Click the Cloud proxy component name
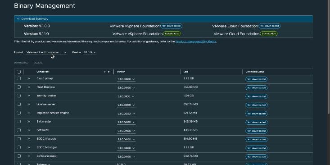Viewport: 330px width, 165px height. pyautogui.click(x=45, y=78)
